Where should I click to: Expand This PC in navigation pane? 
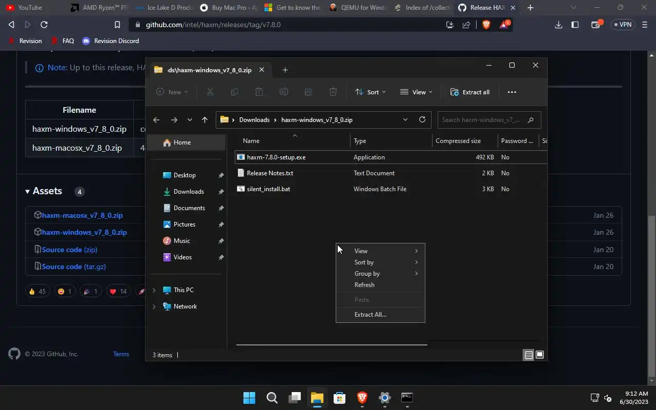coord(154,290)
